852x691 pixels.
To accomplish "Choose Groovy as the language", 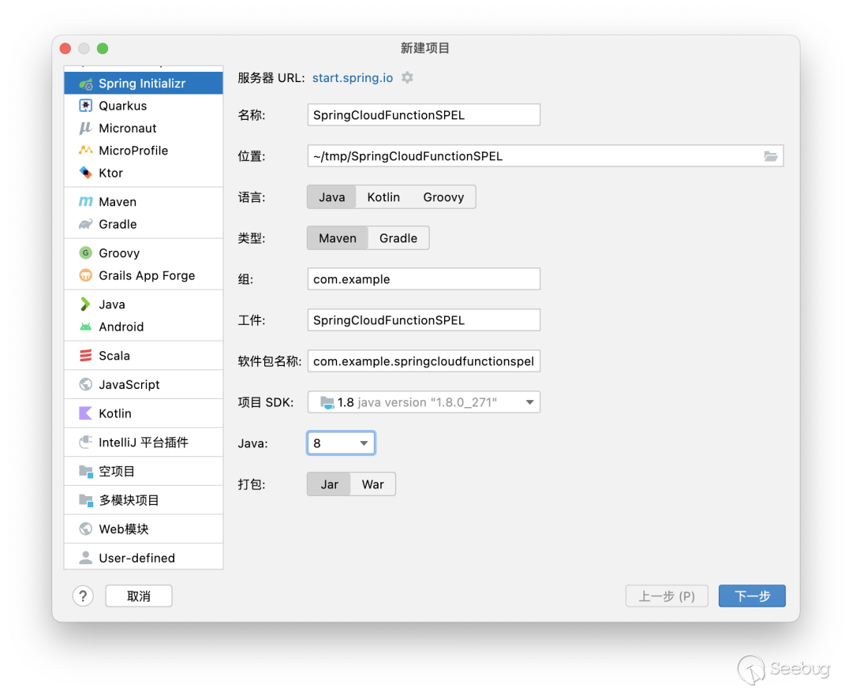I will click(443, 197).
